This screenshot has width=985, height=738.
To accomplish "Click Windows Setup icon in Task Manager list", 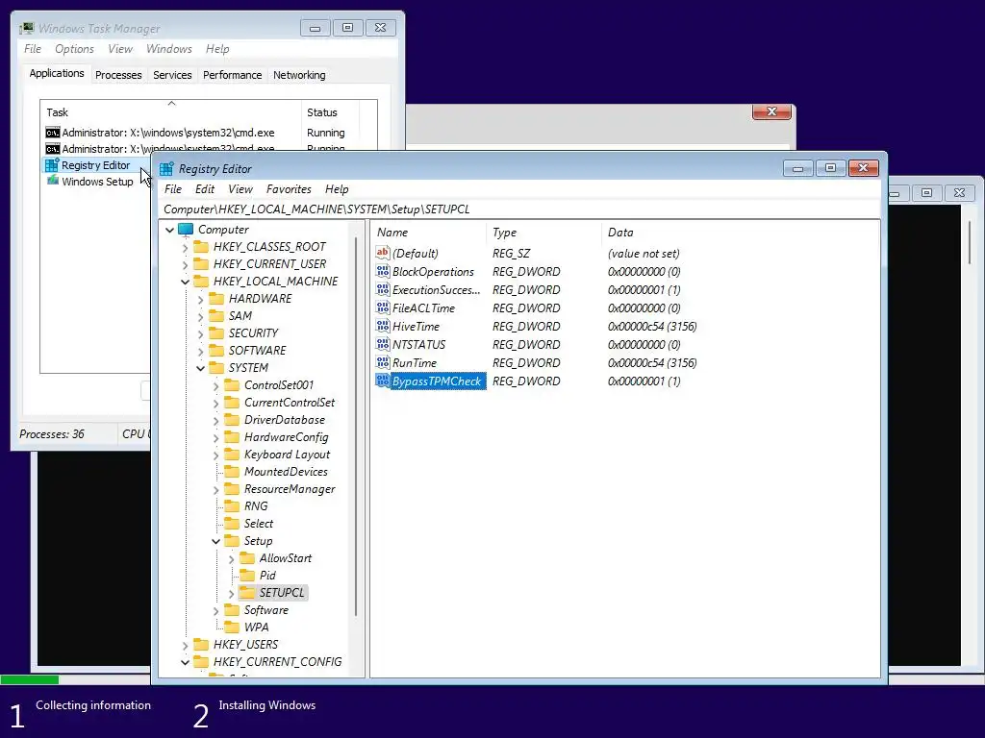I will [52, 182].
